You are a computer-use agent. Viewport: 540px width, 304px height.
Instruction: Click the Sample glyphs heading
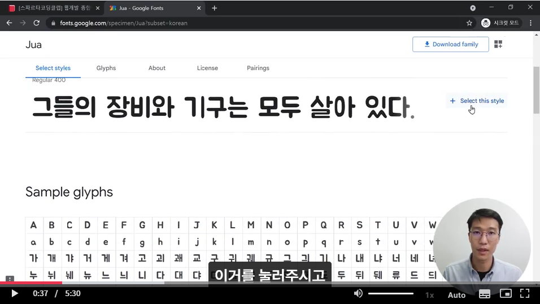(69, 192)
